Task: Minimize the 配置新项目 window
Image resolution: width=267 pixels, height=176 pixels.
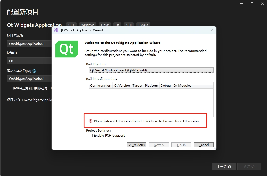Action: pos(241,4)
